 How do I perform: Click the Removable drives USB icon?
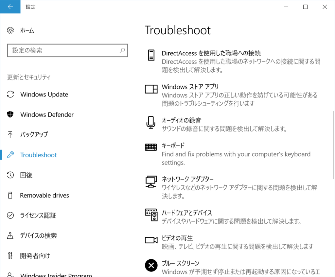click(10, 195)
